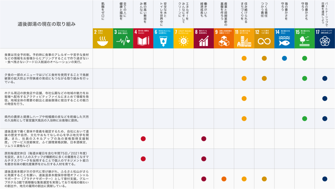The width and height of the screenshot is (335, 189).
Task: Click the maroon SDG 8 dot in 地元学 row
Action: click(x=204, y=139)
